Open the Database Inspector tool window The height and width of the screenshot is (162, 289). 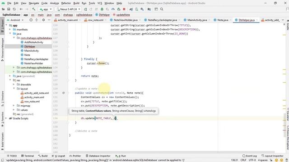click(98, 156)
